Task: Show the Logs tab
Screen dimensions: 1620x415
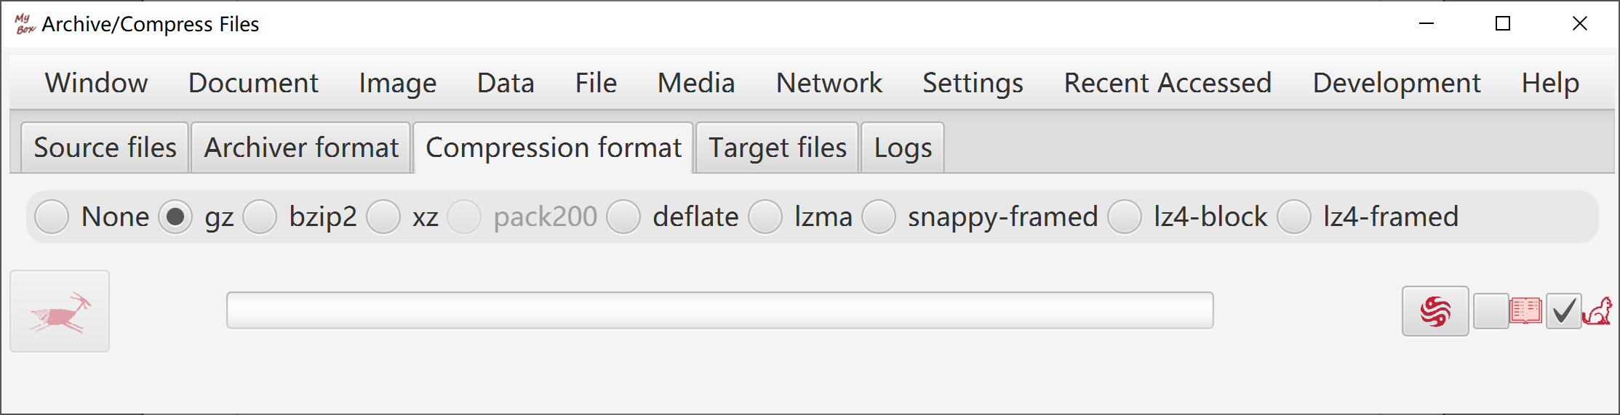Action: [903, 148]
